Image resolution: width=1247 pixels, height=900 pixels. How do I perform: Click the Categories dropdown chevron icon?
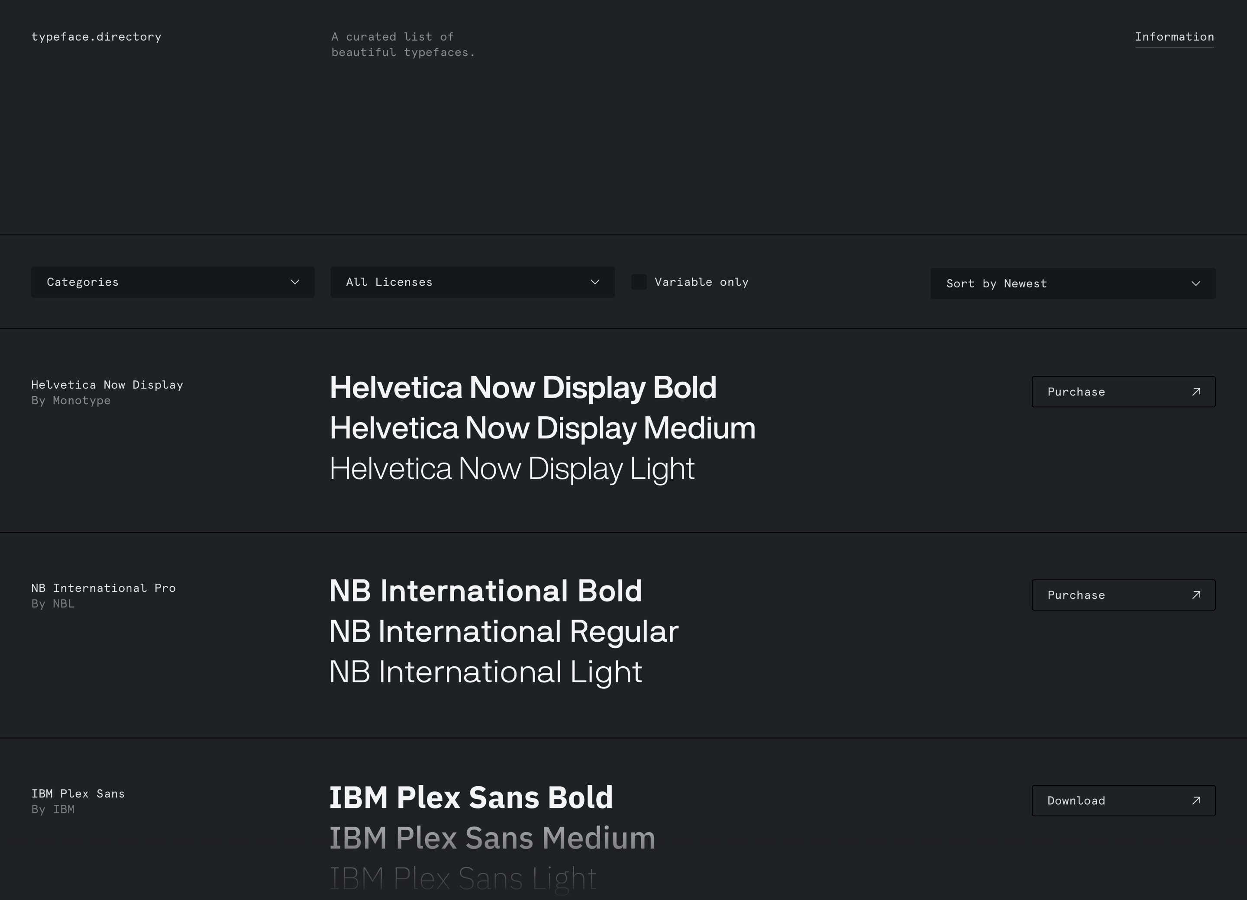[x=295, y=282]
